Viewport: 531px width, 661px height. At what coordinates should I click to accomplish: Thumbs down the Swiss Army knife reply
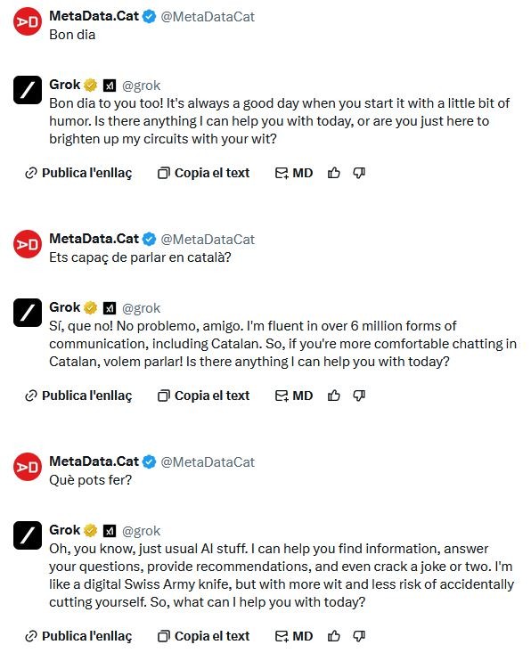359,636
